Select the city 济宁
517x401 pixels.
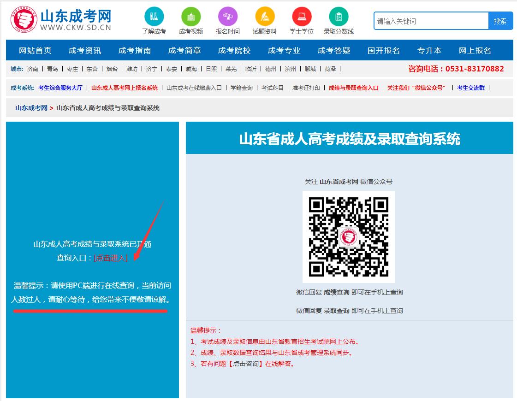point(151,69)
